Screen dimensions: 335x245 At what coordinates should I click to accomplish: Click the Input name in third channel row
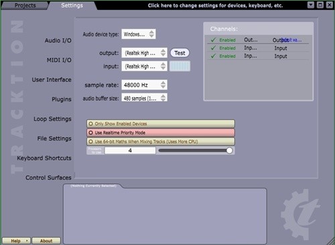click(281, 56)
